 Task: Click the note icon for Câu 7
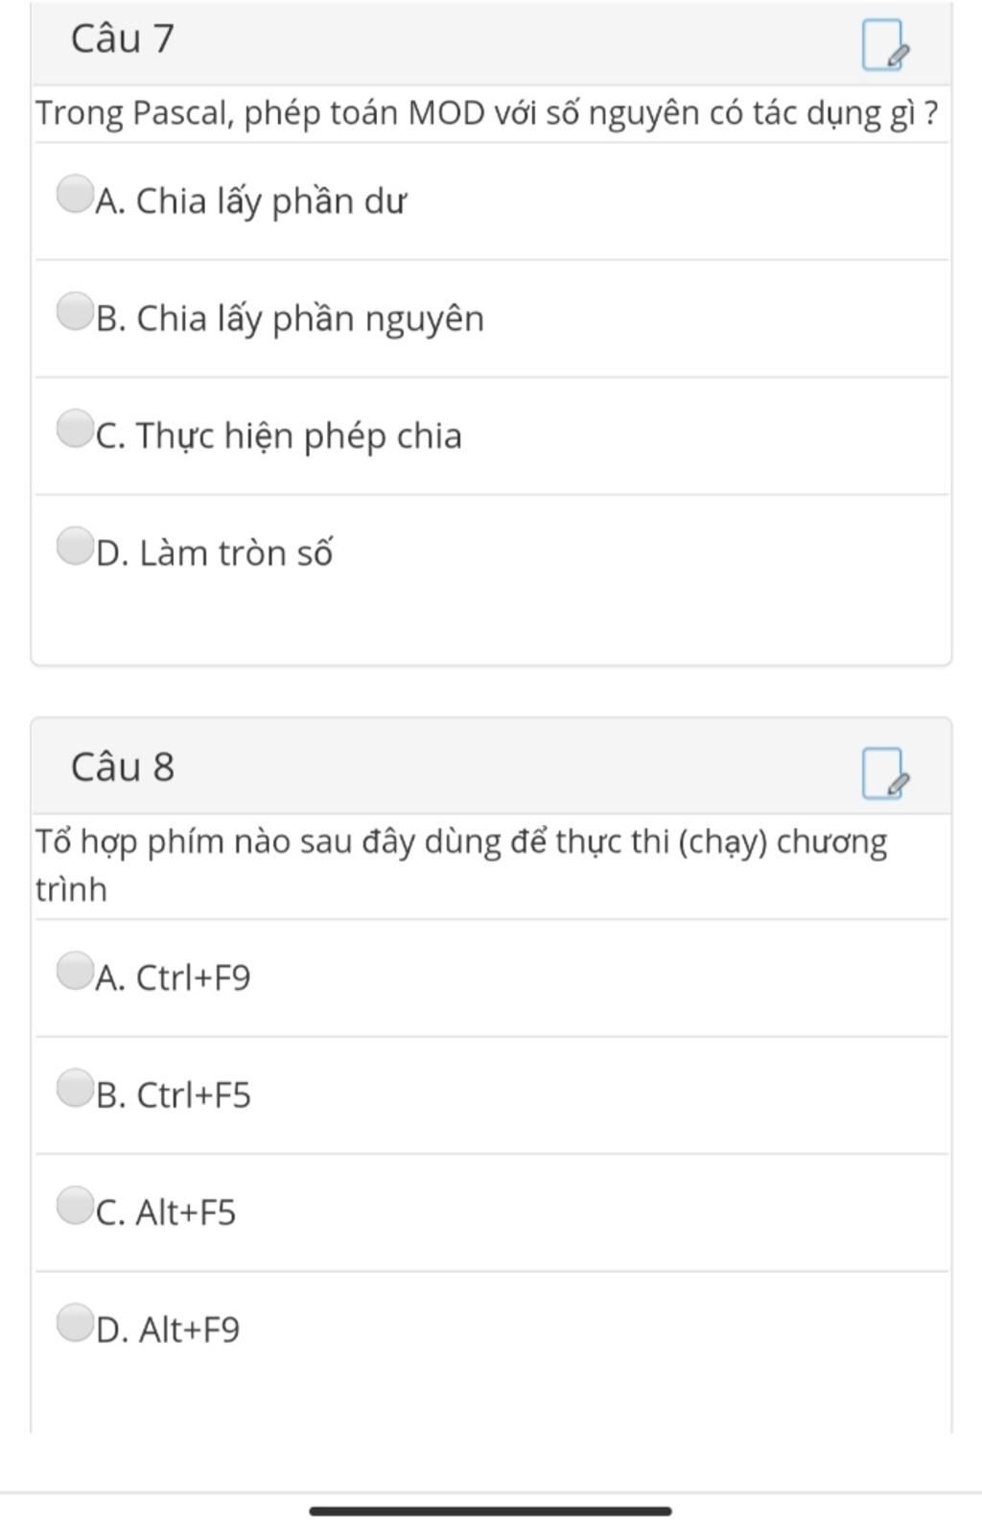pyautogui.click(x=884, y=45)
